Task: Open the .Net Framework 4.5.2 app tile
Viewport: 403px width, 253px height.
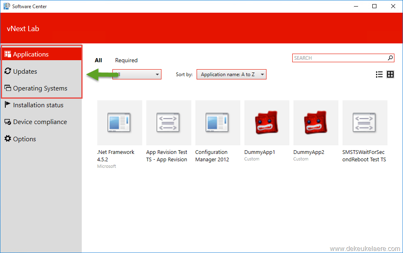Action: coord(119,123)
